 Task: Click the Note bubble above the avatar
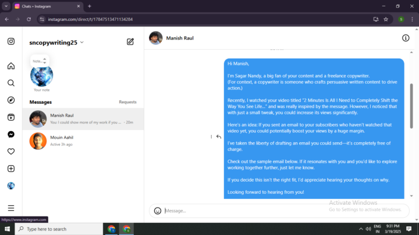(40, 61)
